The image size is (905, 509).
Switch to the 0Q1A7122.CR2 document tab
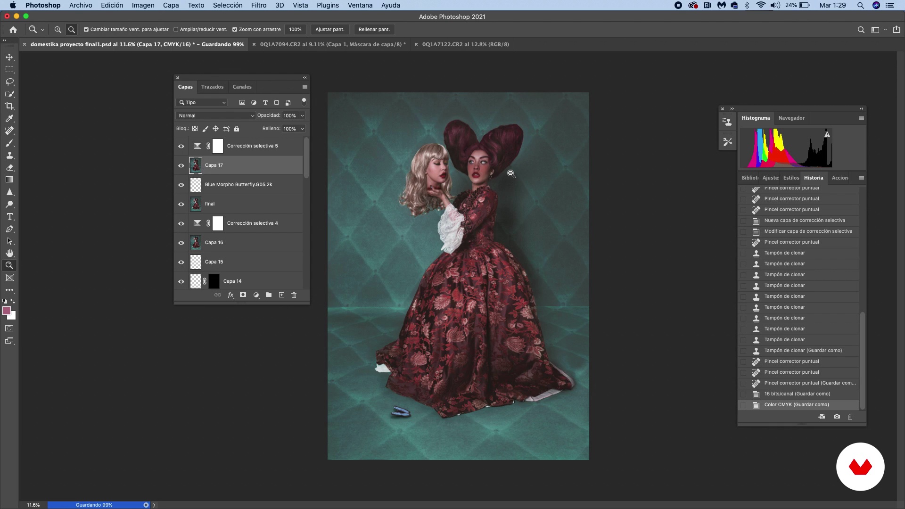(465, 44)
